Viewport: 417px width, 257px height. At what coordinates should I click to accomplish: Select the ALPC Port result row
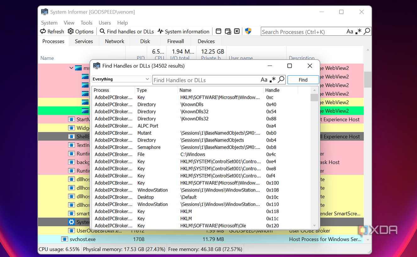[201, 126]
